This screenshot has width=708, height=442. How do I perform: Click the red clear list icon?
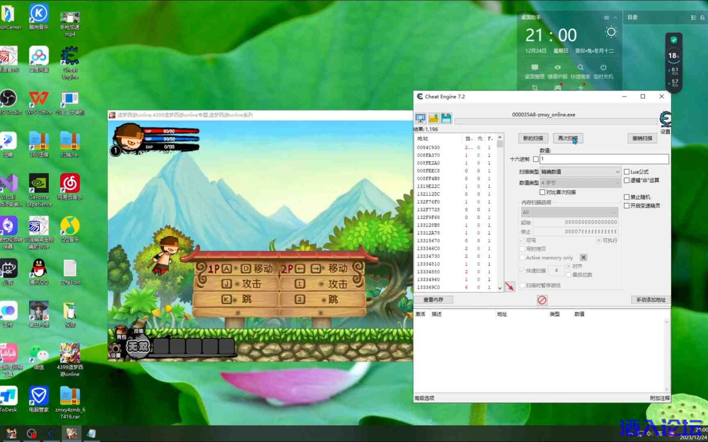pos(542,300)
